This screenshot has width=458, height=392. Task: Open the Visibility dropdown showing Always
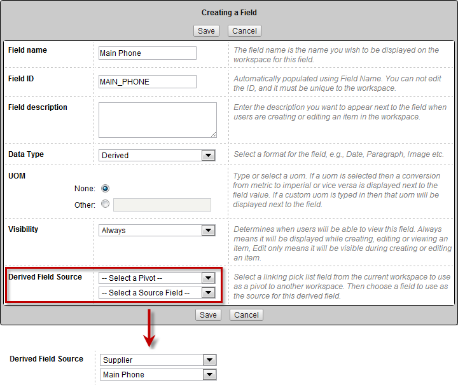157,231
